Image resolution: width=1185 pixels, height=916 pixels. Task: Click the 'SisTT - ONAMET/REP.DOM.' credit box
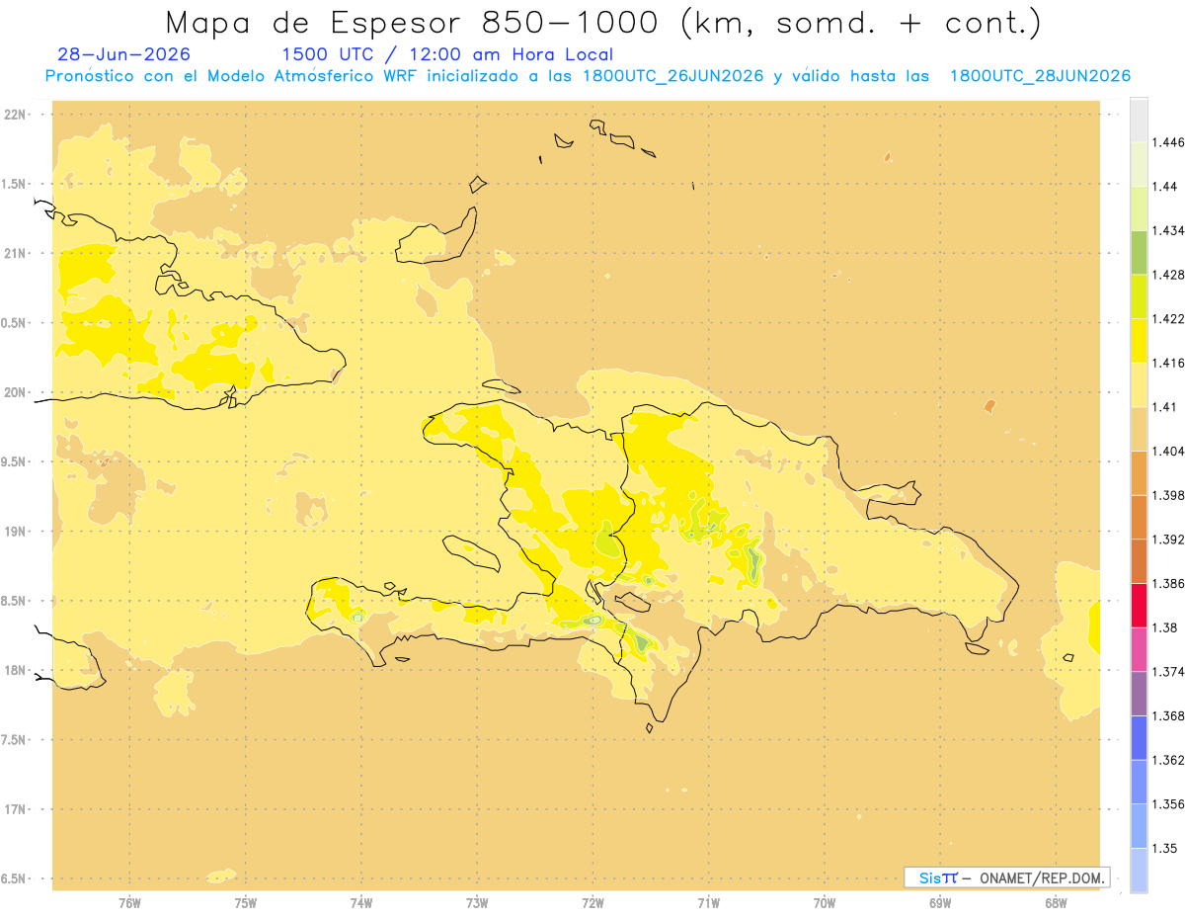[x=1007, y=877]
